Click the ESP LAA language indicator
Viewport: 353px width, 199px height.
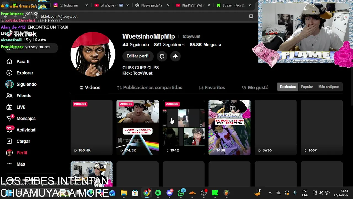[305, 193]
